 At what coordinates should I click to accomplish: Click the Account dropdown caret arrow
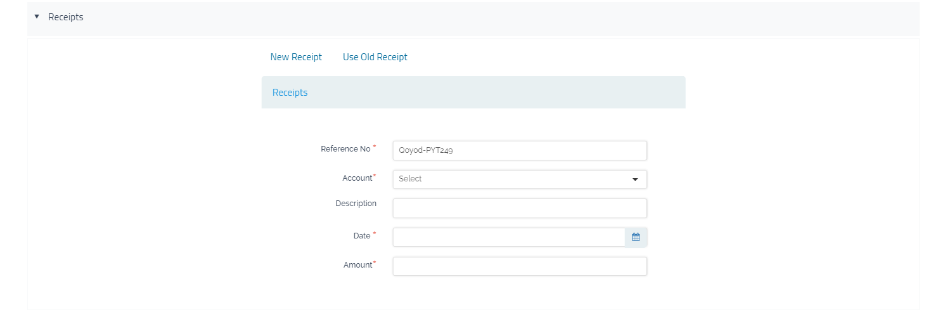click(635, 179)
